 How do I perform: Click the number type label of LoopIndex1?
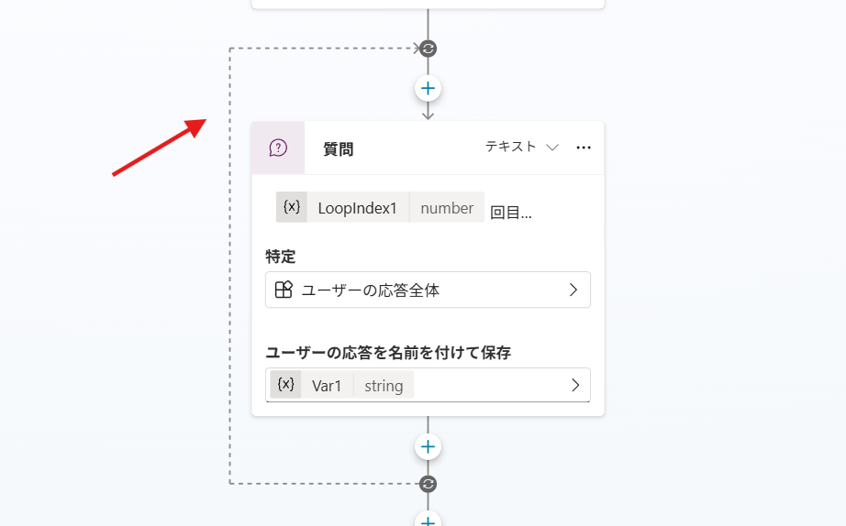click(x=447, y=208)
